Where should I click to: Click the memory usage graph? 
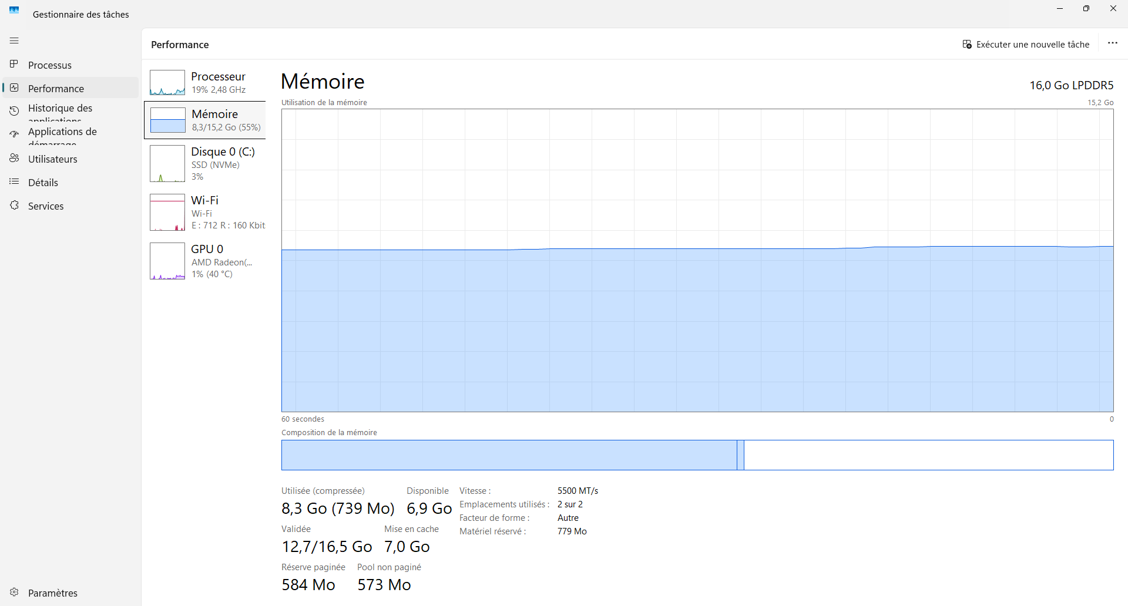click(x=697, y=260)
